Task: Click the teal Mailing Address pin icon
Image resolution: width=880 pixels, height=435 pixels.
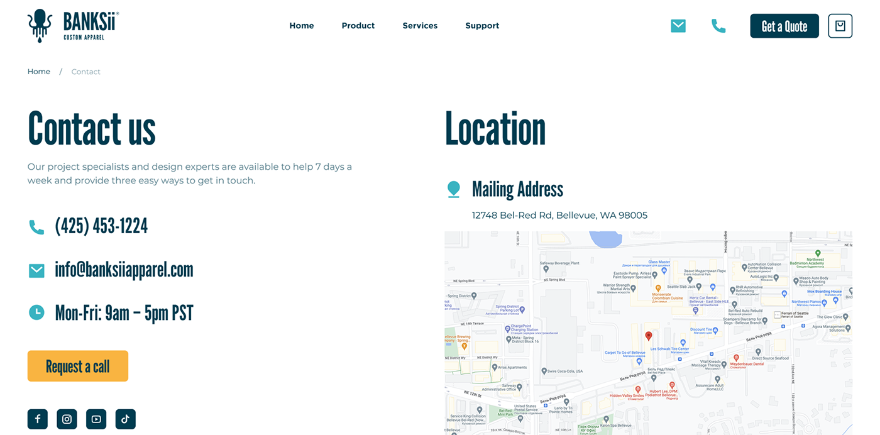Action: (x=453, y=189)
